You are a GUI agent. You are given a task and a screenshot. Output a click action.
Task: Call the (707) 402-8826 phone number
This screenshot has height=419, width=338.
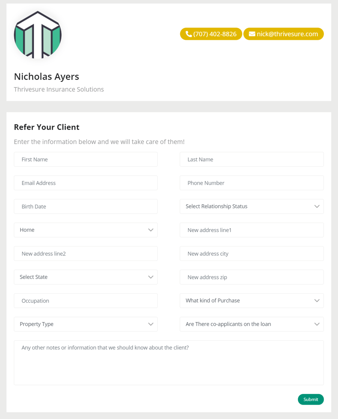[214, 34]
